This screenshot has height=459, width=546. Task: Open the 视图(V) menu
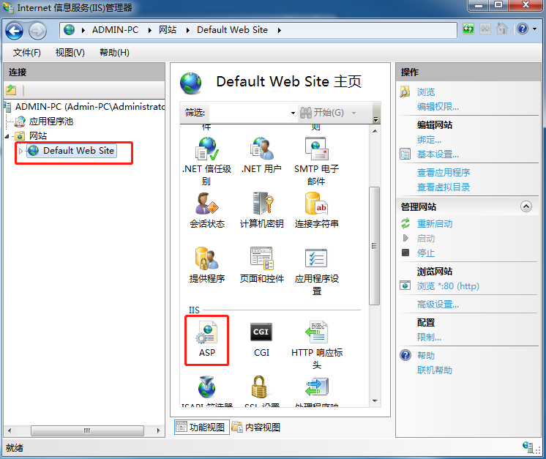pos(70,53)
